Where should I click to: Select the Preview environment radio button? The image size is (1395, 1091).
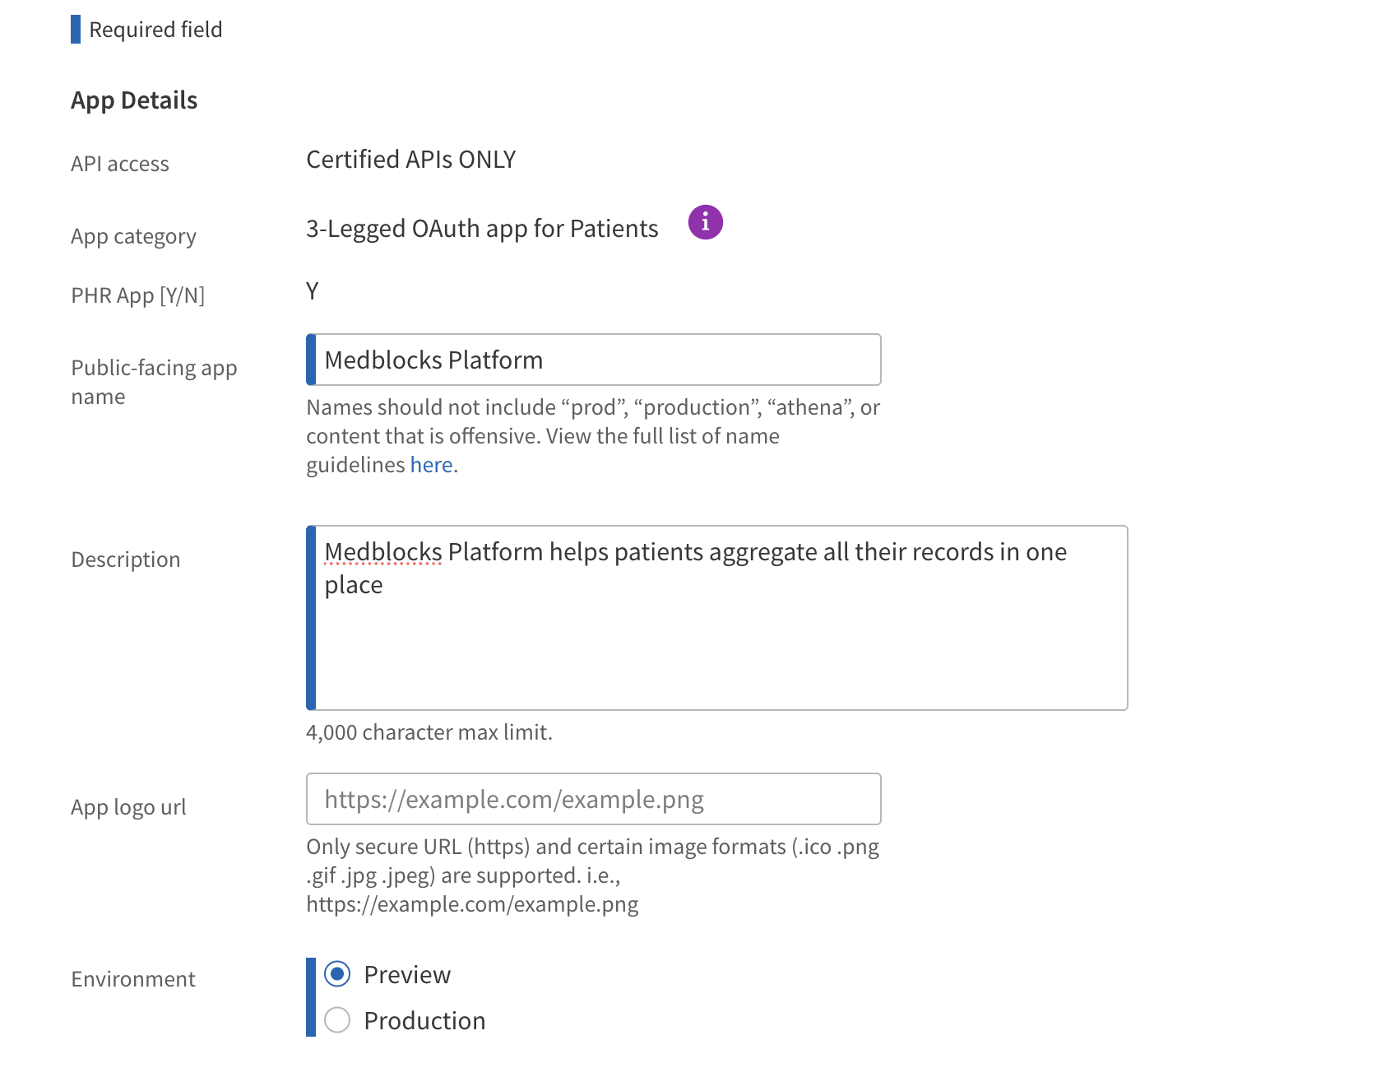coord(337,974)
